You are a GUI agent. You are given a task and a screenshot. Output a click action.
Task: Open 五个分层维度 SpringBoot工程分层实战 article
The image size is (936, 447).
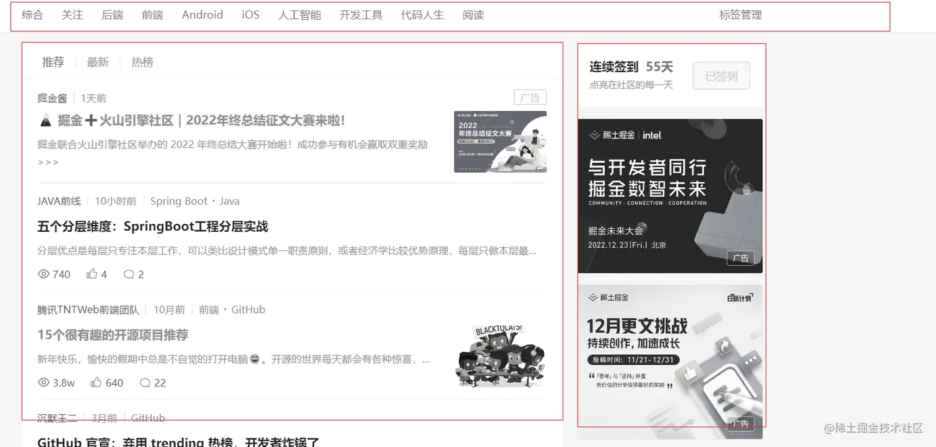tap(152, 226)
